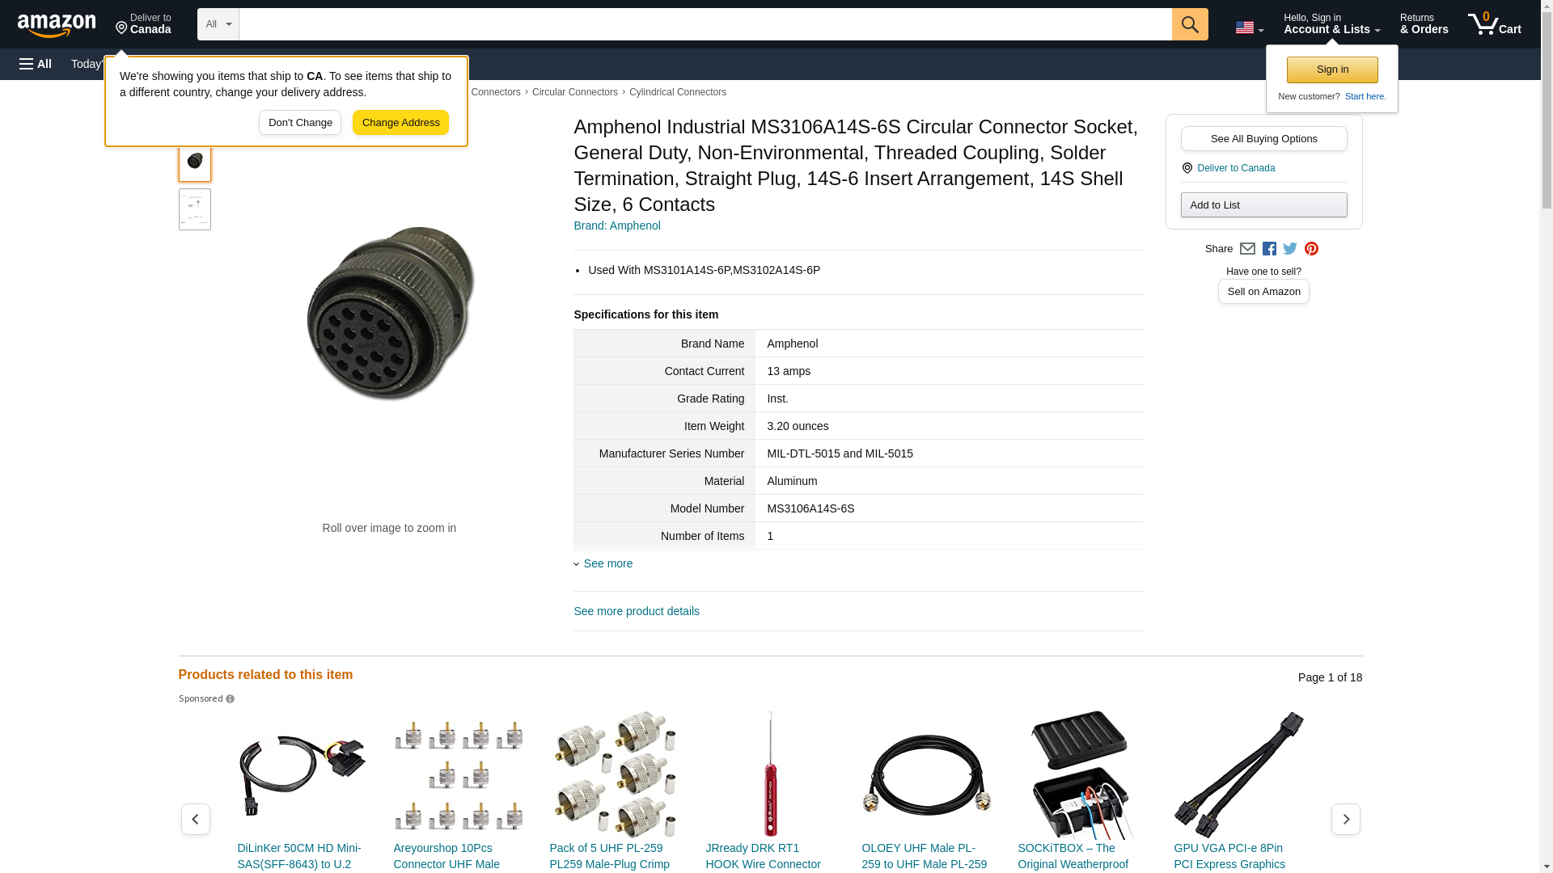Click the Change Address button

(400, 123)
